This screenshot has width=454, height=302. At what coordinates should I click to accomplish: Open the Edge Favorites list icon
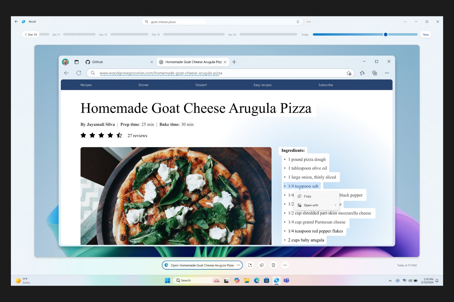(x=362, y=73)
